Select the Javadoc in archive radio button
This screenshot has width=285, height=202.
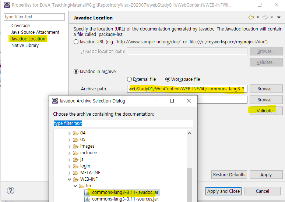[76, 72]
